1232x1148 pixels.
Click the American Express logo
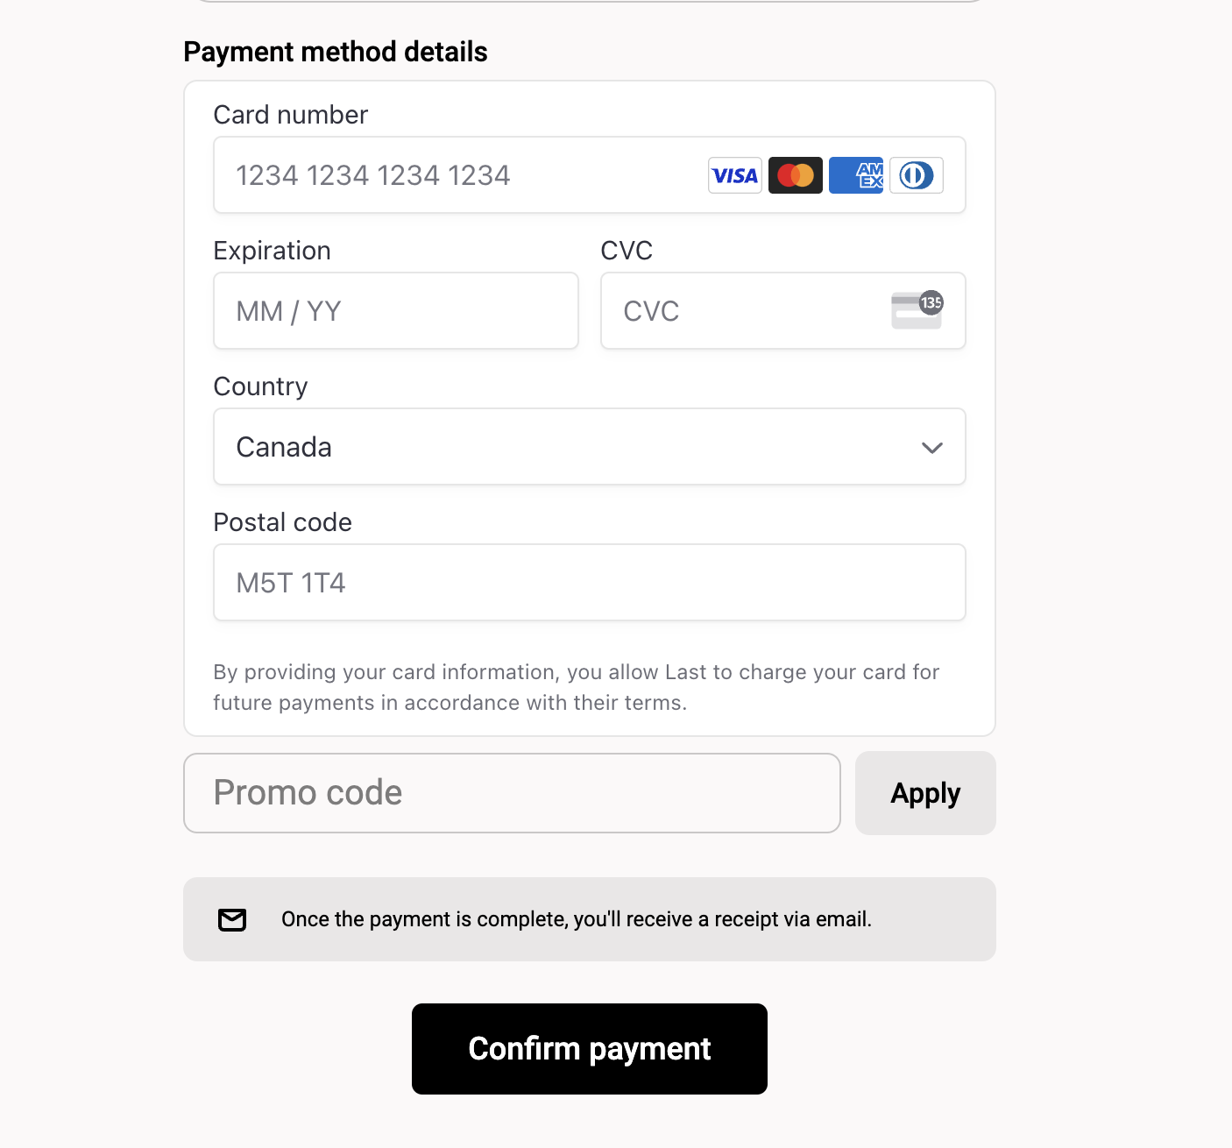click(856, 175)
